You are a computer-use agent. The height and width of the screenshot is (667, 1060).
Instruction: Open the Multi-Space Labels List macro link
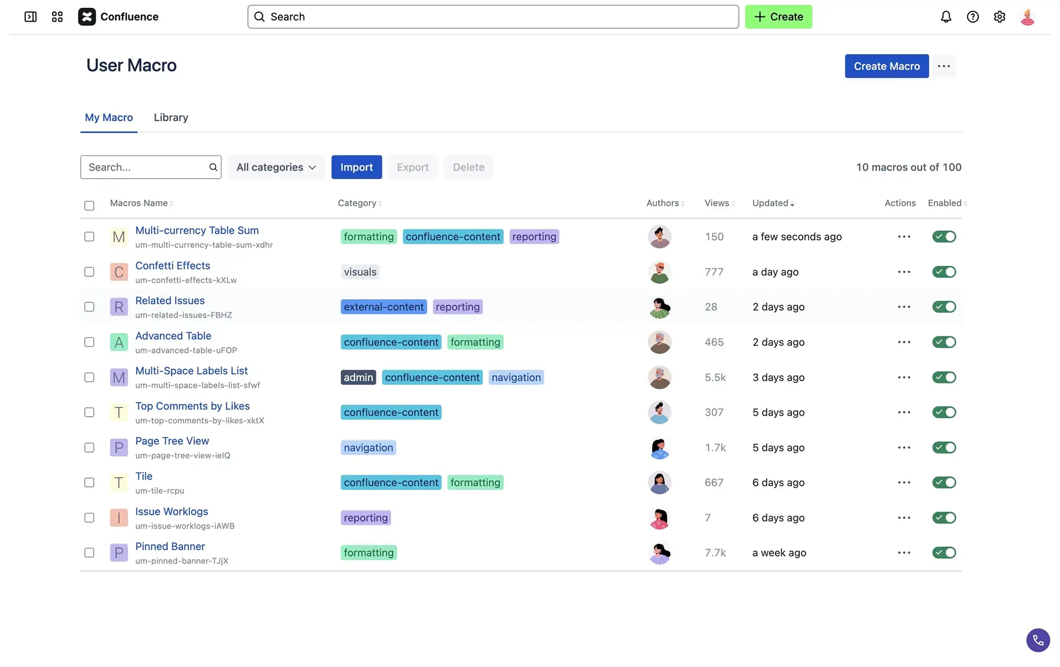(191, 371)
